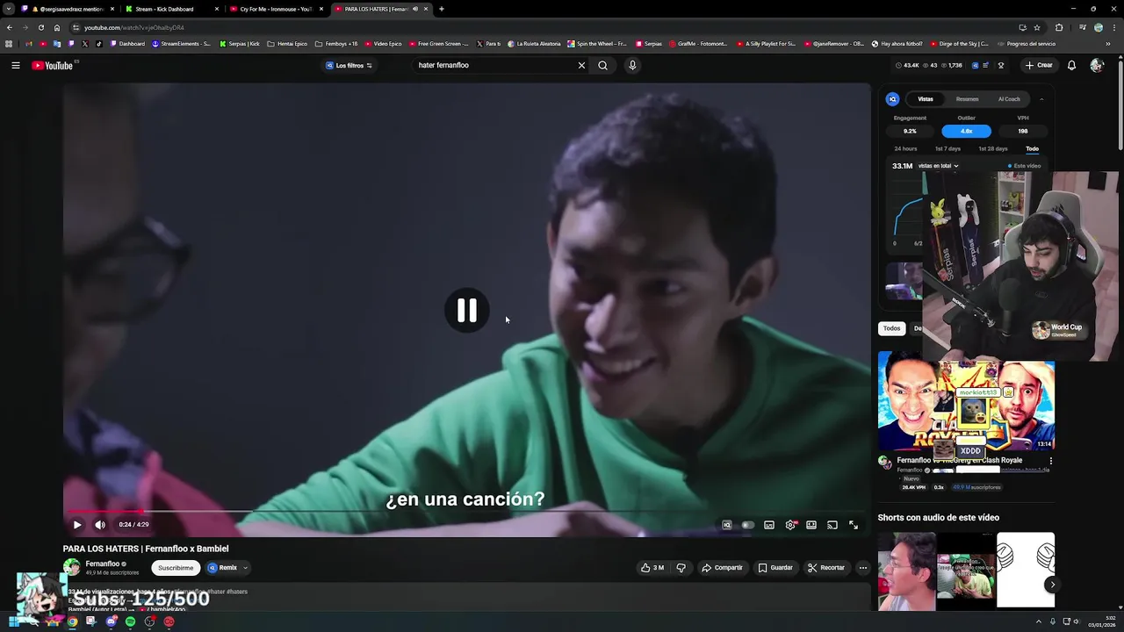Select the AI Coach tab
The image size is (1124, 632).
pos(1009,99)
